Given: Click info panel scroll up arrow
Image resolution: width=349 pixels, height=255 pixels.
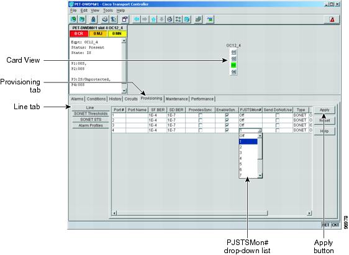Looking at the screenshot, I should [x=124, y=41].
